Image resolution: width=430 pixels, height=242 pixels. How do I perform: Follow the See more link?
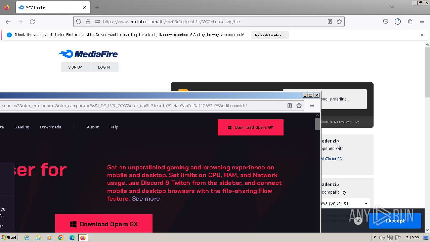click(146, 199)
